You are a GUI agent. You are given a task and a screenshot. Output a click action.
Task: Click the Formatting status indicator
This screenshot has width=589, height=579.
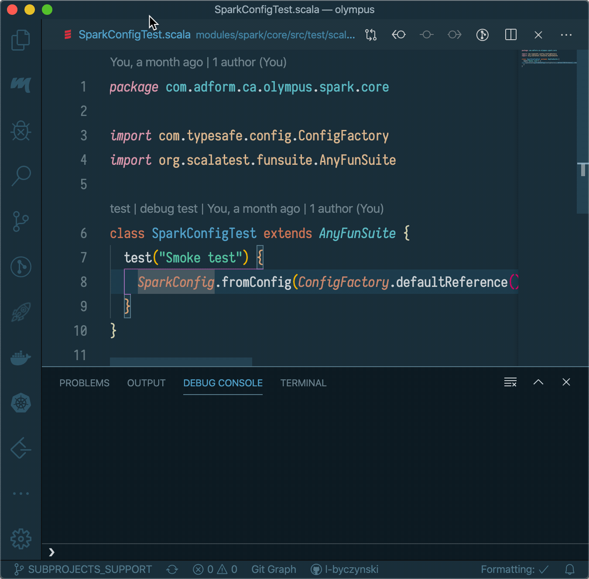pos(515,569)
